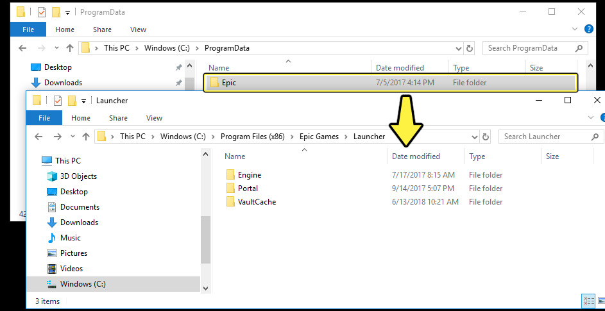Click sidebar scroll up arrow in Launcher window
This screenshot has width=605, height=311.
[205, 155]
